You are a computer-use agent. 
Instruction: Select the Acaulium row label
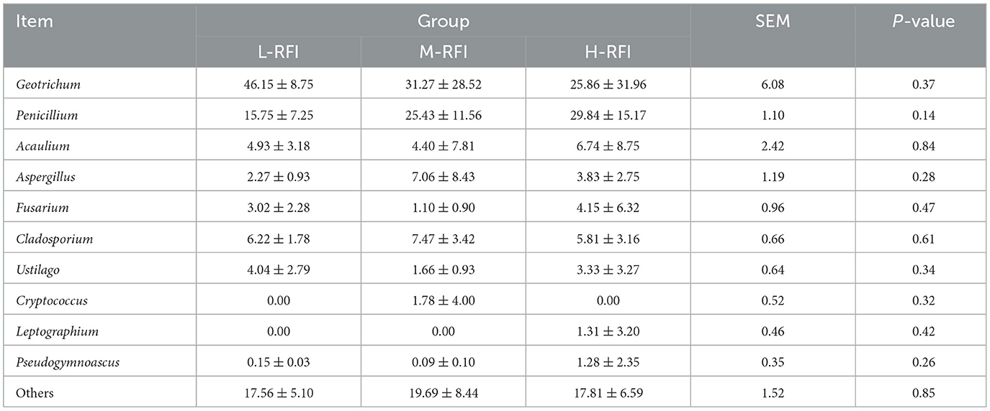40,147
